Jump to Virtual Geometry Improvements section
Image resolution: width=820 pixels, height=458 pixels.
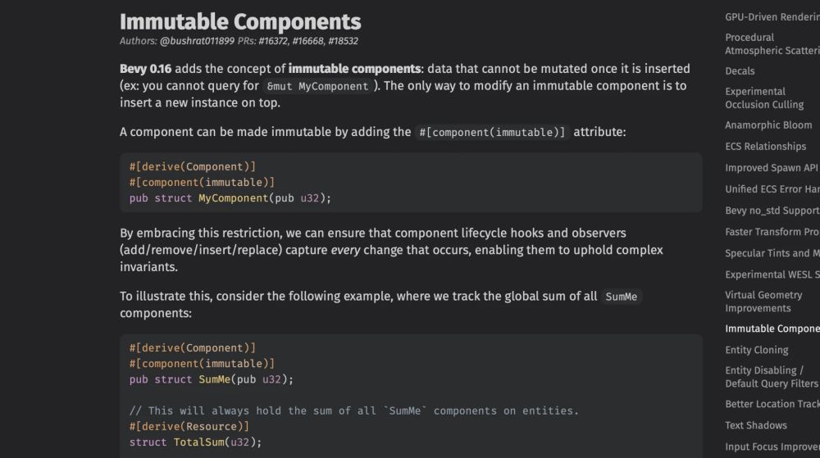pyautogui.click(x=763, y=302)
